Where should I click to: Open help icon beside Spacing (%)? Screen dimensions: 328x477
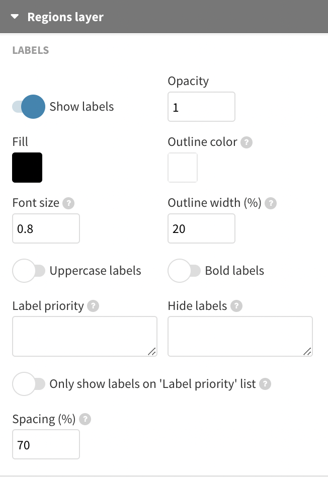point(85,419)
